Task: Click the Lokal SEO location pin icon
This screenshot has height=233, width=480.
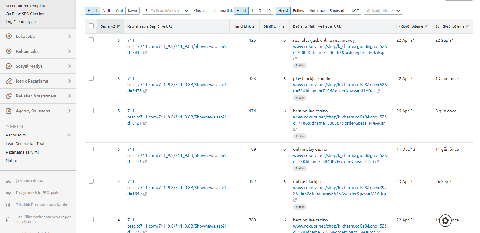Action: (9, 36)
